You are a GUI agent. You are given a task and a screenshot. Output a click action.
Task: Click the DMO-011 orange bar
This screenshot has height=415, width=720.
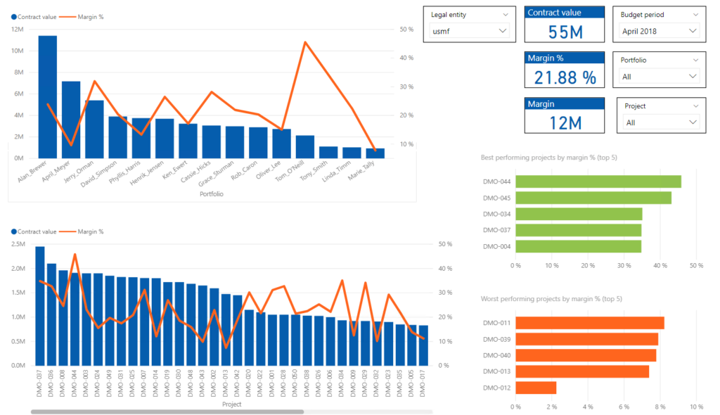pos(589,322)
